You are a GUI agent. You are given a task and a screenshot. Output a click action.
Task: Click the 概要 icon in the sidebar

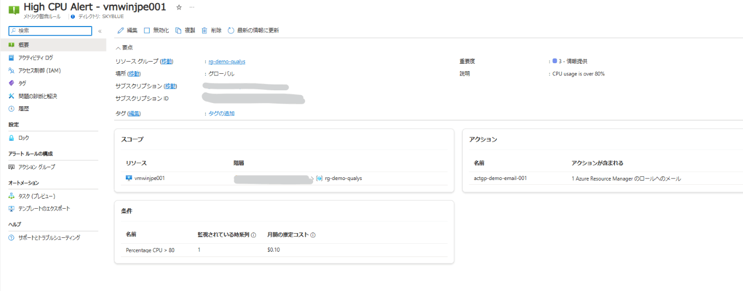pyautogui.click(x=12, y=45)
